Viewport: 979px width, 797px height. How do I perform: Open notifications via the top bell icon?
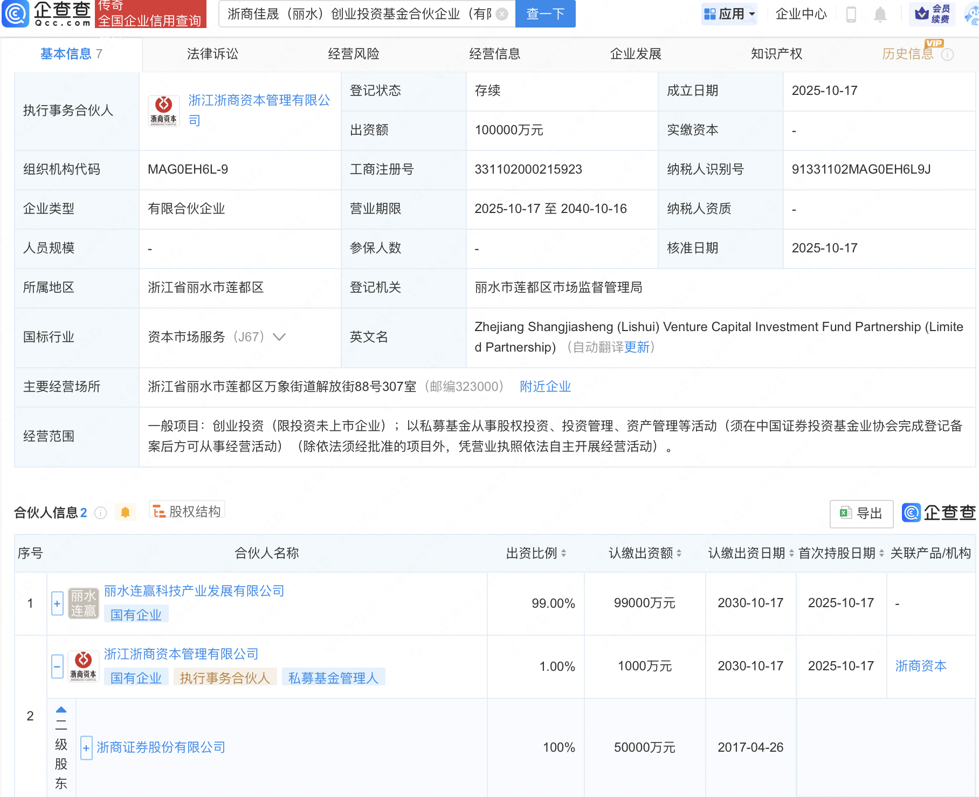879,14
